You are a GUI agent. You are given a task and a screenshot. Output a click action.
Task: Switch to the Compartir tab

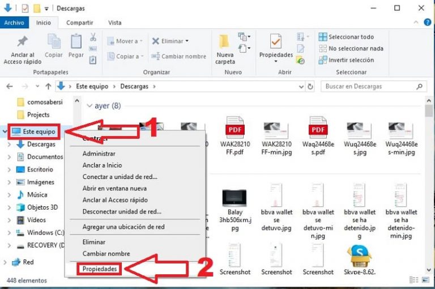80,23
